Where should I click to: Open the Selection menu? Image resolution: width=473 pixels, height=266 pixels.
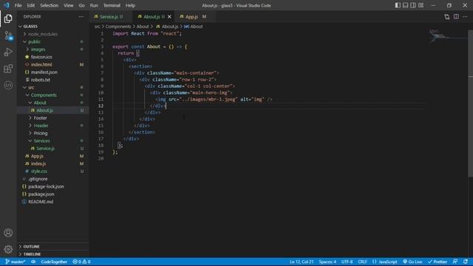tap(50, 5)
